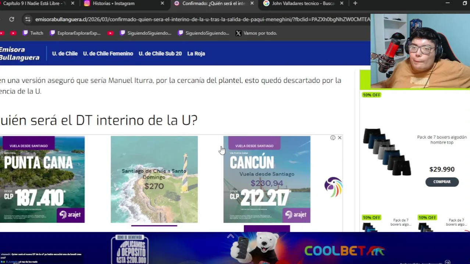Click the Coolbet logo in bottom banner

[344, 251]
